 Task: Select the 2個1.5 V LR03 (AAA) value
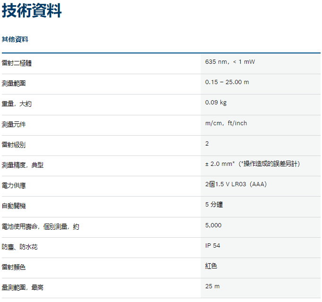coord(236,184)
